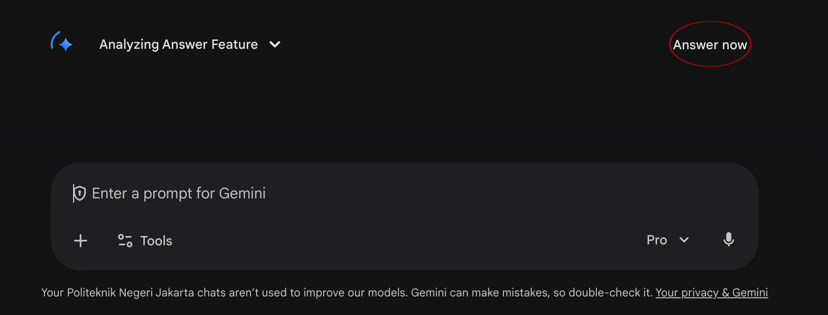Viewport: 828px width, 315px height.
Task: Click the word Gemini in the prompt placeholder
Action: pyautogui.click(x=242, y=193)
